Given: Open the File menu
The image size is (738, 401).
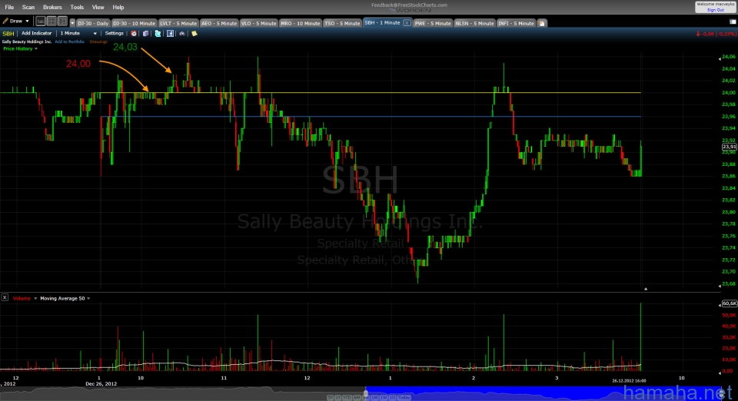Looking at the screenshot, I should [x=9, y=7].
